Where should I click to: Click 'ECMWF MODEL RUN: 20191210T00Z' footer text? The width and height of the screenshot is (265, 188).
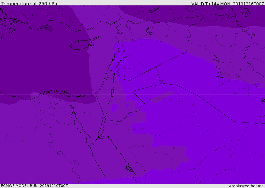coord(34,186)
